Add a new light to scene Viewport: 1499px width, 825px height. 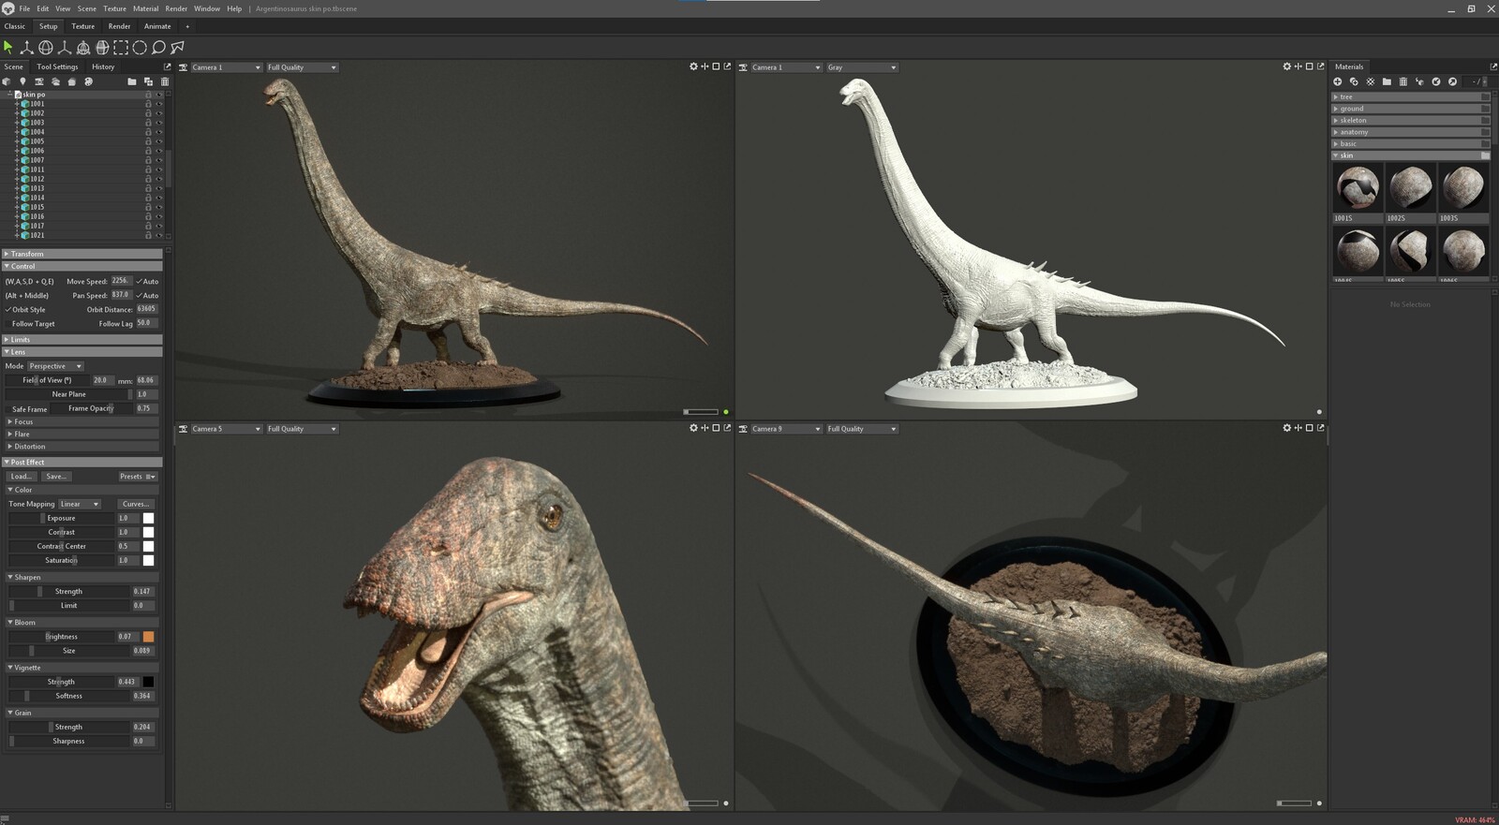[x=22, y=81]
